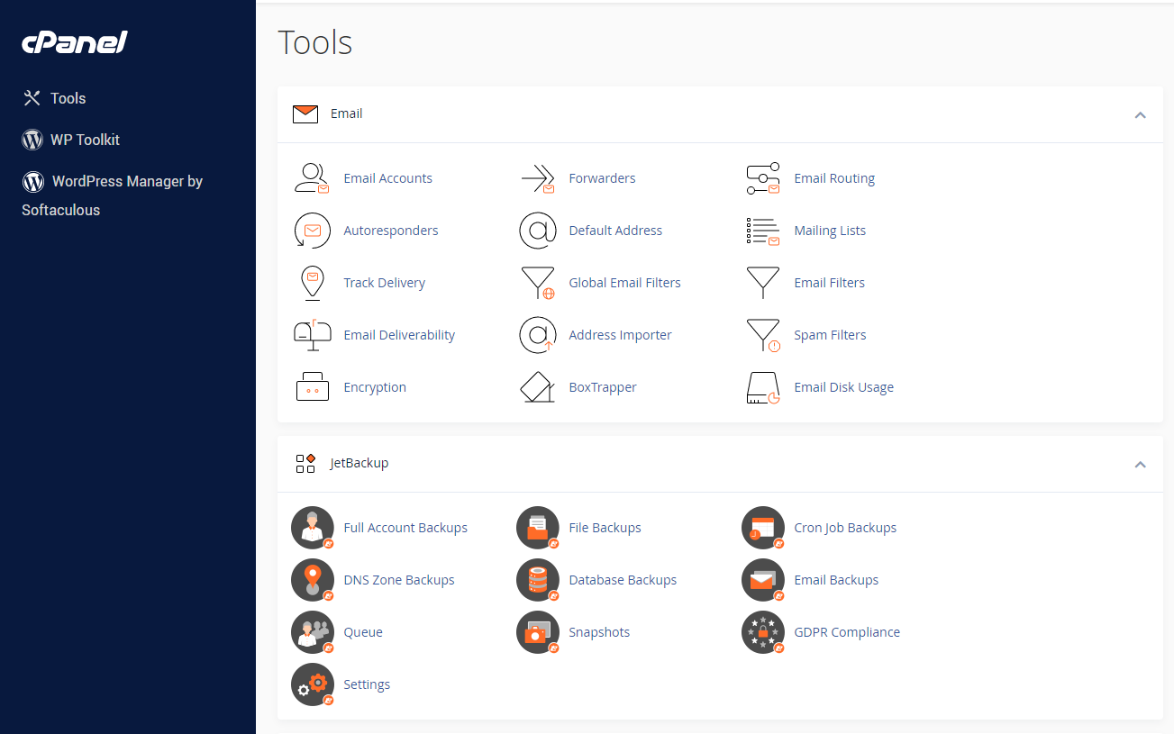Click the JetBackup Settings gear icon

313,684
